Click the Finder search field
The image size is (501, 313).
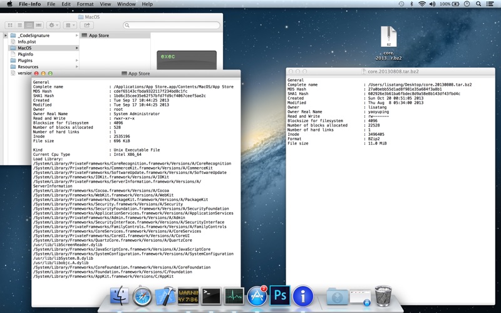pos(172,25)
